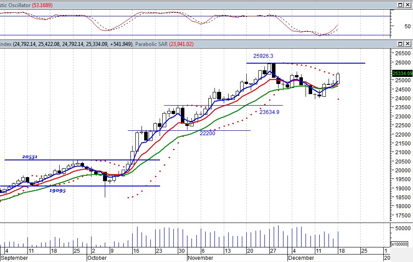
Task: Click the x100000 volume multiplier label
Action: (402, 244)
